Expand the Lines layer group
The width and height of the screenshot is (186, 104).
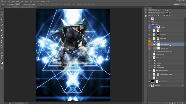click(153, 61)
